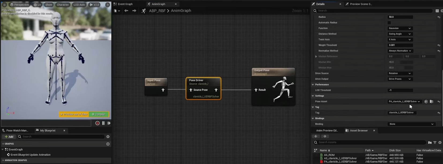
Task: Open My Blueprint panel settings gear
Action: click(108, 137)
